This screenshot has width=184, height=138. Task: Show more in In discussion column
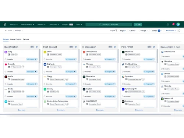(x=100, y=110)
